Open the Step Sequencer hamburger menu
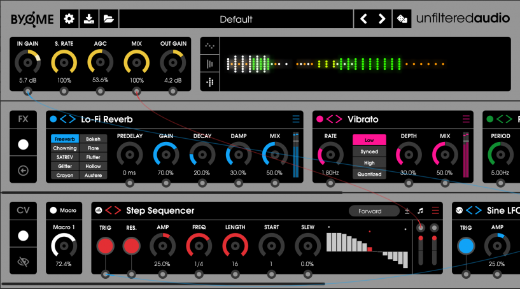520x289 pixels. (435, 211)
